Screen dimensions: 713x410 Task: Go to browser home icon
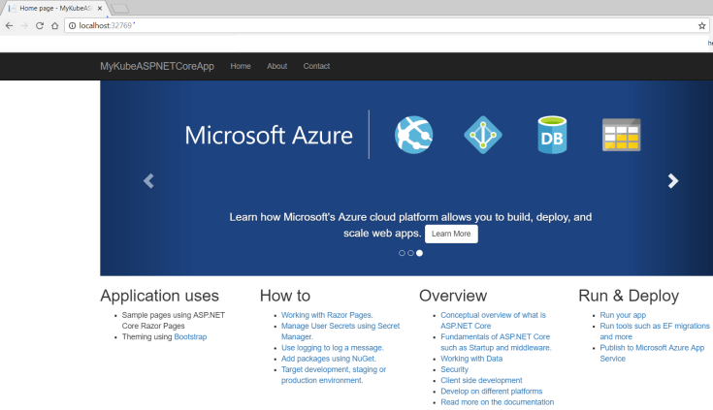click(55, 26)
